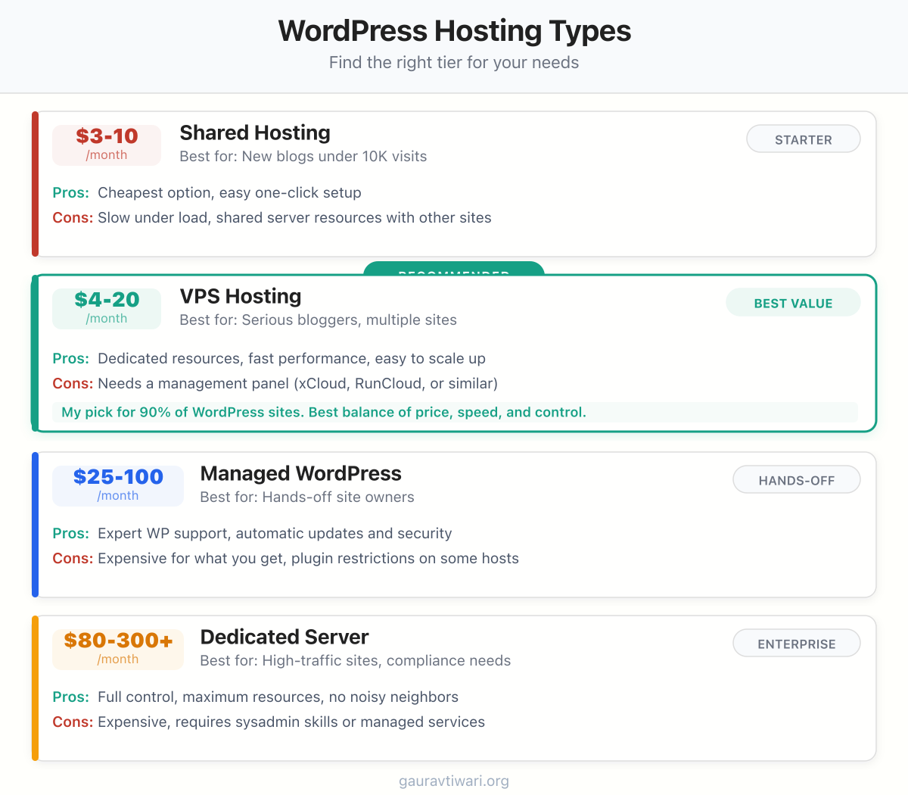Viewport: 908px width, 795px height.
Task: Click the BEST VALUE badge
Action: pyautogui.click(x=793, y=302)
